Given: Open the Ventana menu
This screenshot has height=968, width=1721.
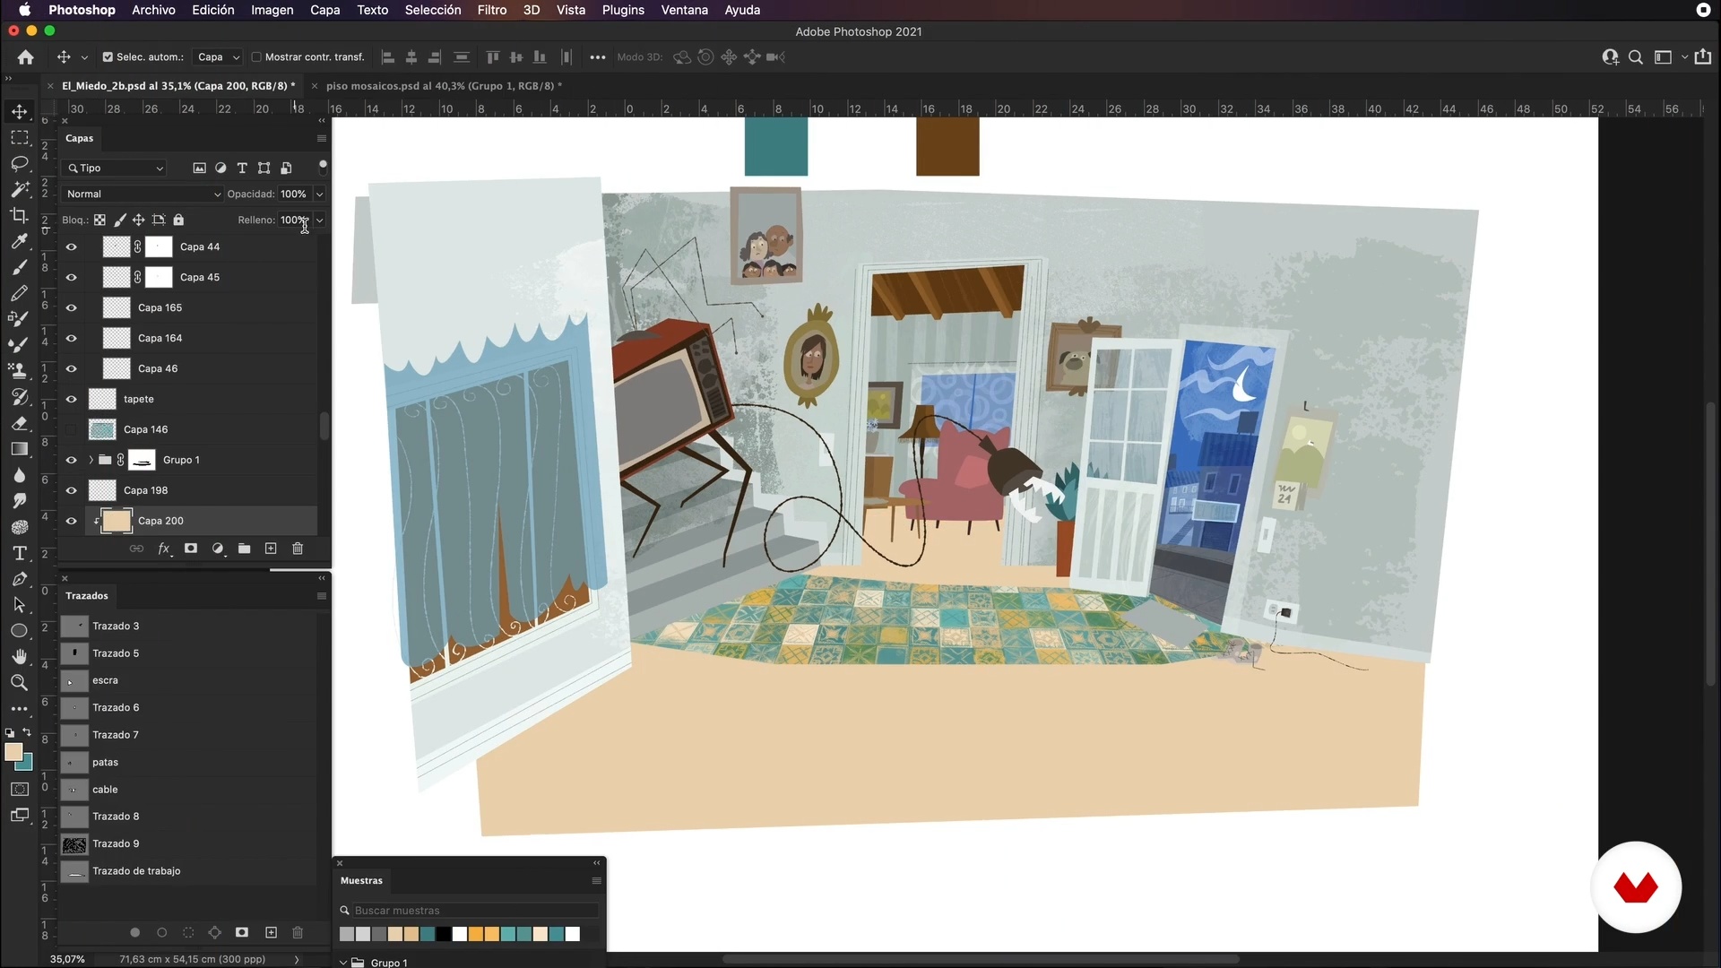Looking at the screenshot, I should tap(685, 10).
